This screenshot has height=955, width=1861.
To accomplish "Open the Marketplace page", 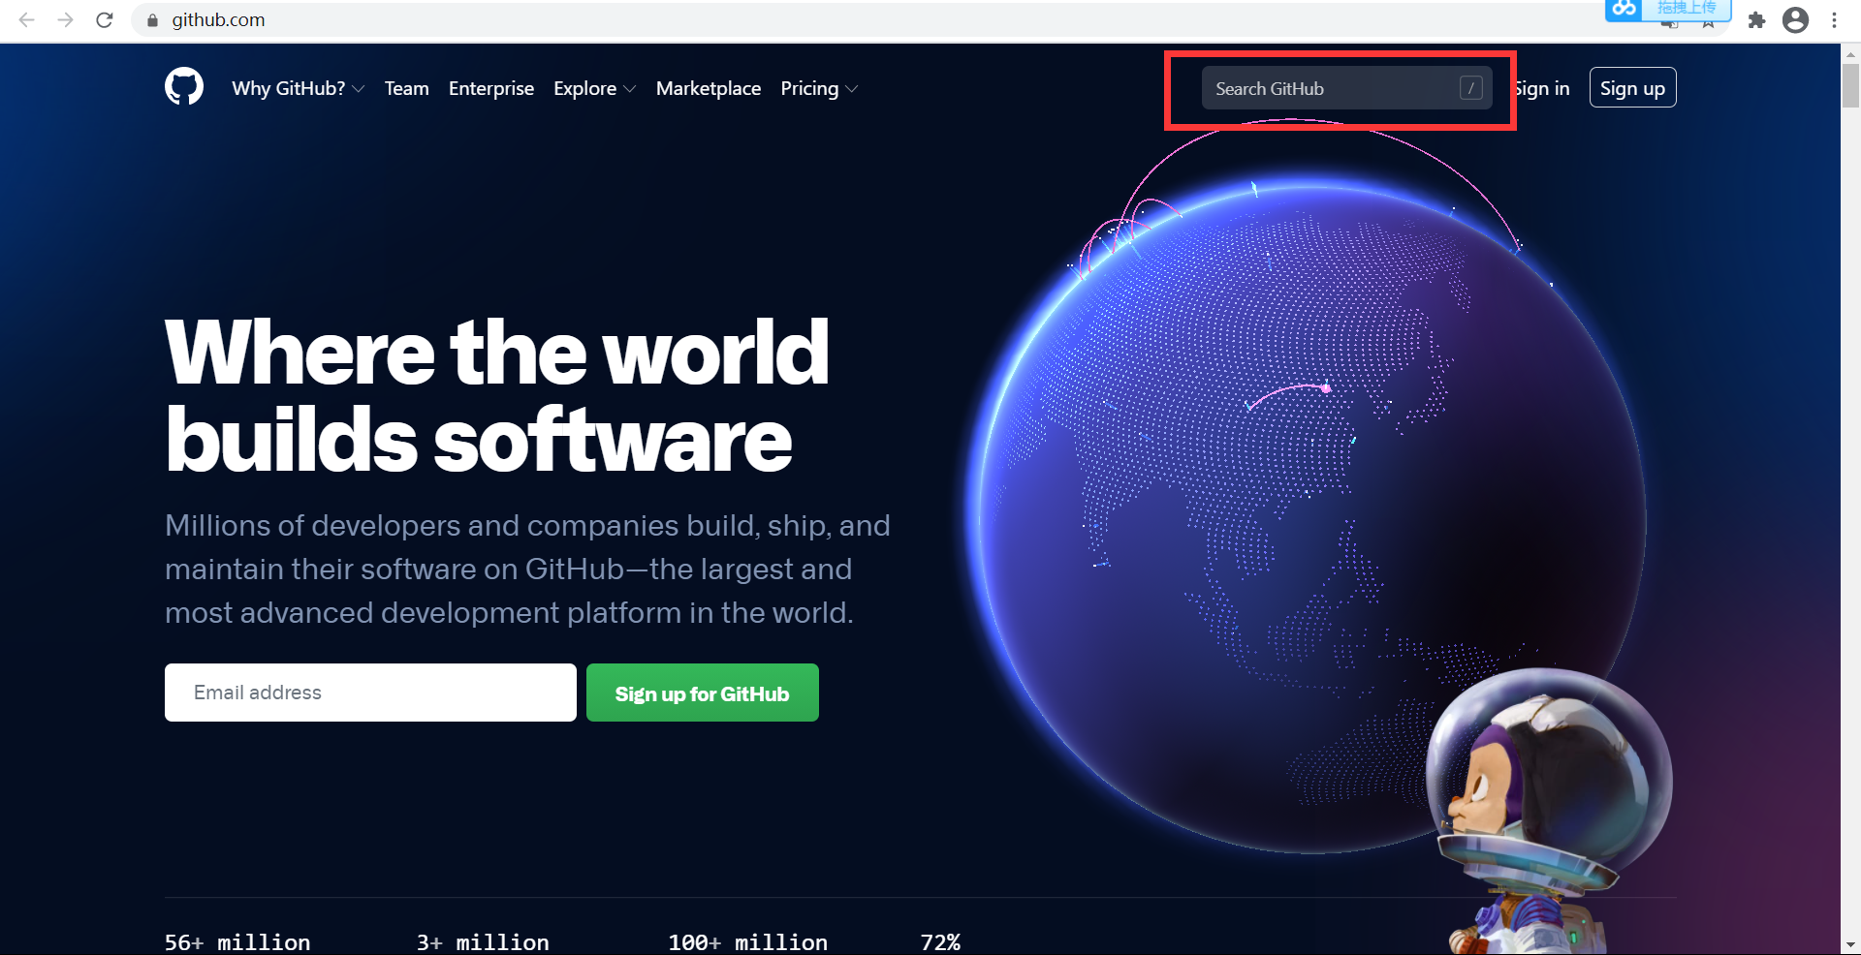I will (709, 88).
